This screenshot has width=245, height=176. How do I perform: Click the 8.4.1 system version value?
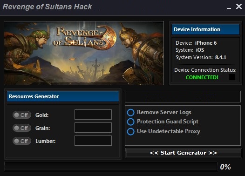[221, 57]
